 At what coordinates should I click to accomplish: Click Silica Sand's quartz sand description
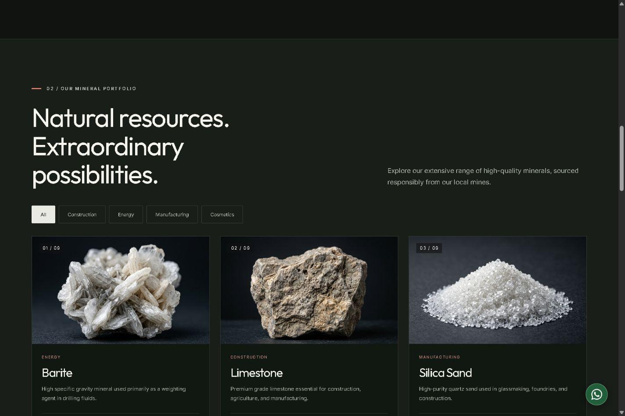(493, 393)
